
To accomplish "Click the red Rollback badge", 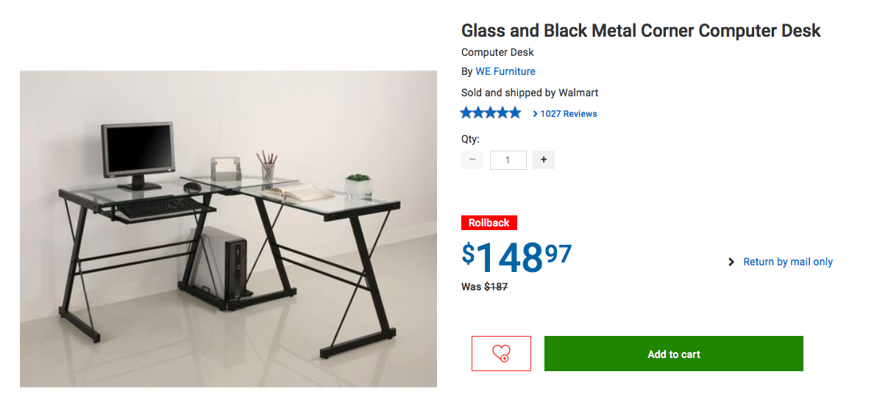I will tap(489, 223).
